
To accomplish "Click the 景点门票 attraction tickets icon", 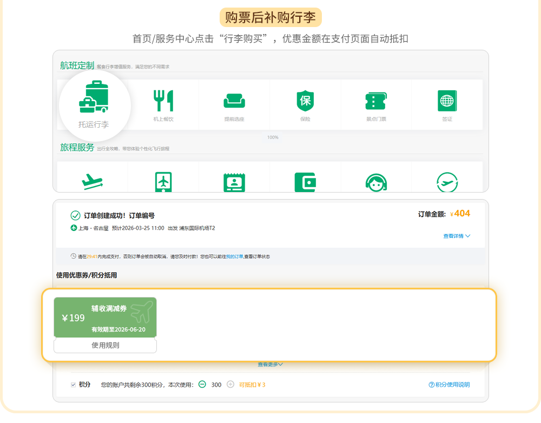I will pos(376,101).
